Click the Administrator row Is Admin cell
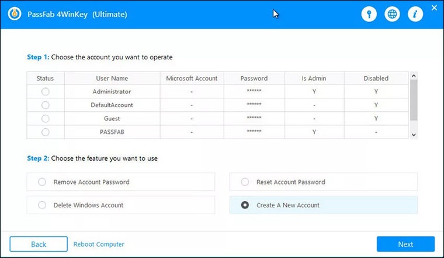 pyautogui.click(x=314, y=91)
